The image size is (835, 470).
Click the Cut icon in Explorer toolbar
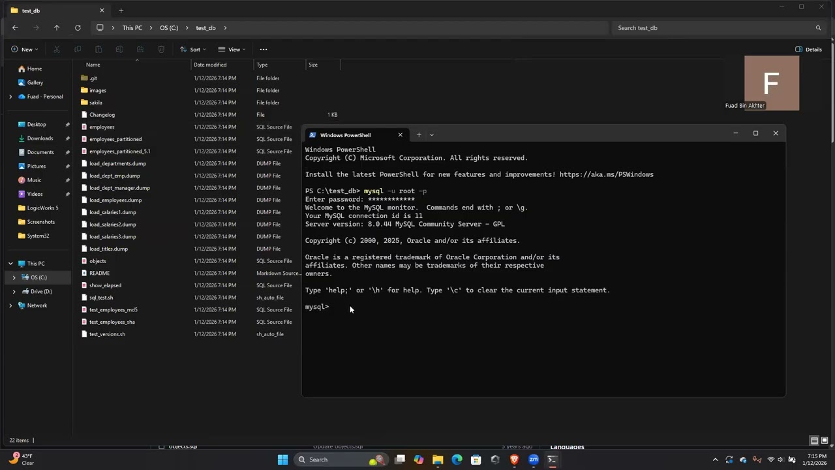tap(57, 50)
